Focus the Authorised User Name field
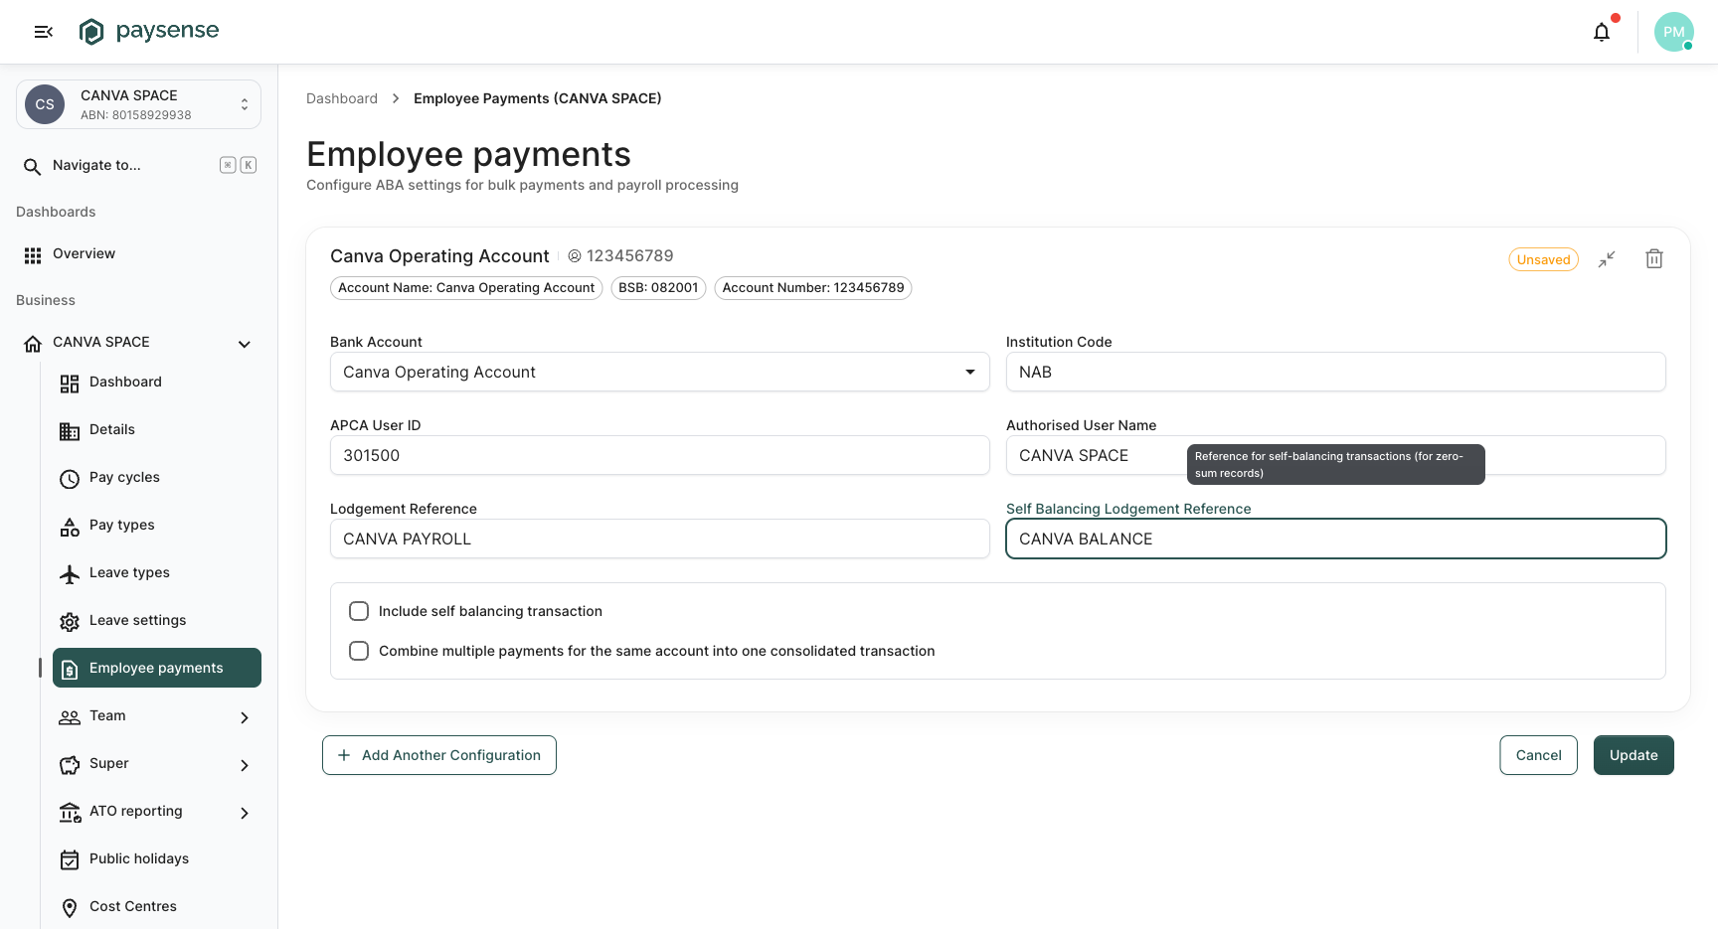 pyautogui.click(x=1336, y=455)
